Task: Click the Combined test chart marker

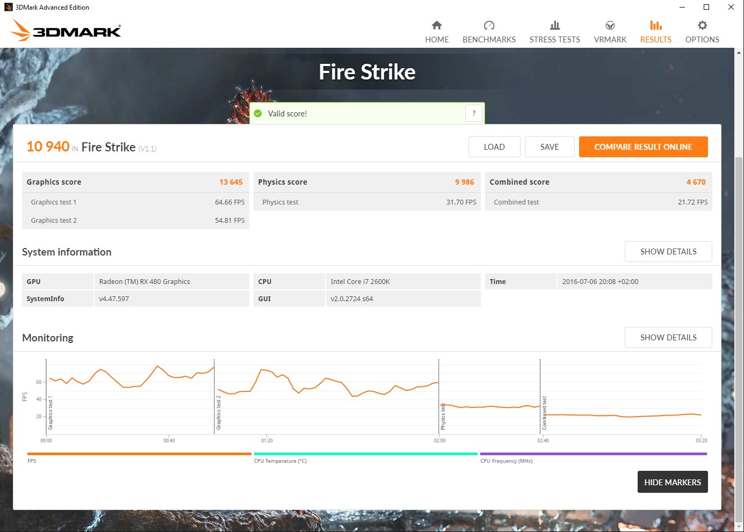Action: click(x=544, y=413)
